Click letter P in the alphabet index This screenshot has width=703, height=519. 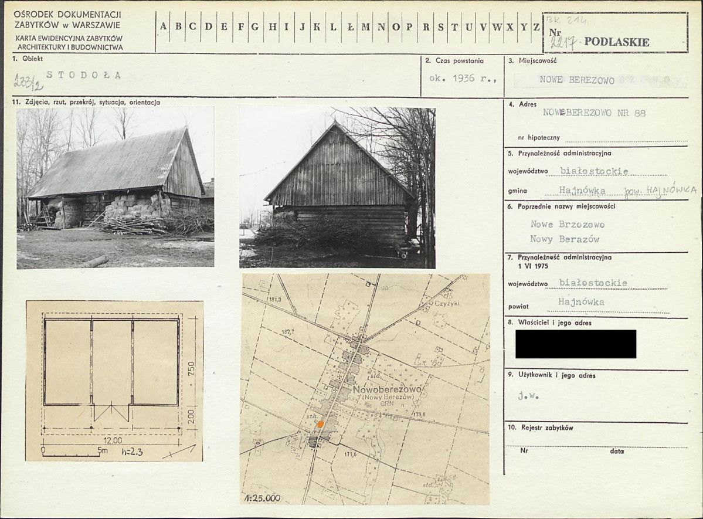(x=409, y=26)
